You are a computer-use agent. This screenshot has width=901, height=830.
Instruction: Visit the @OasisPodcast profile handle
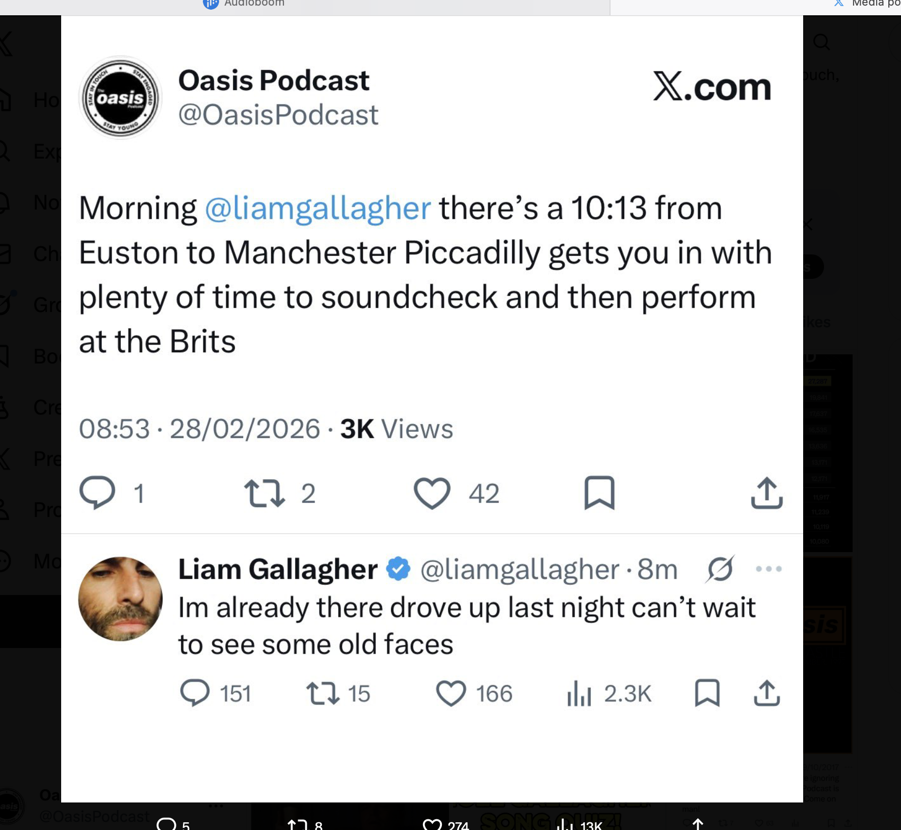coord(278,114)
